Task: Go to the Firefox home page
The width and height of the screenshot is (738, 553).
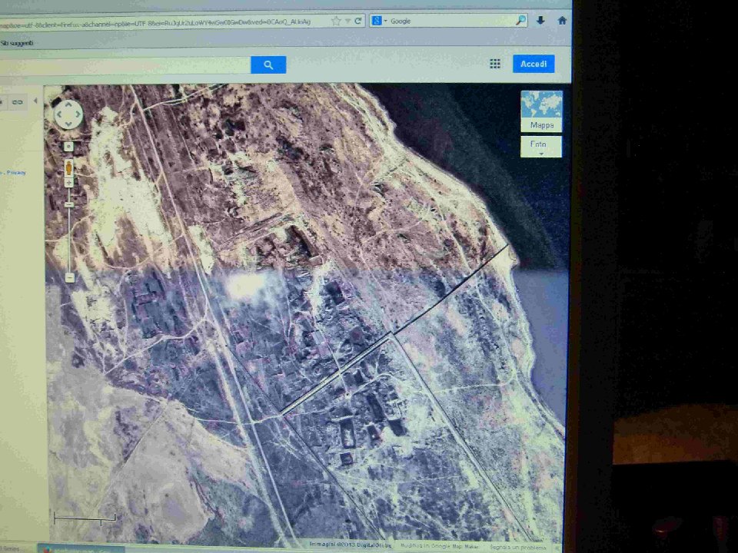Action: pyautogui.click(x=561, y=20)
